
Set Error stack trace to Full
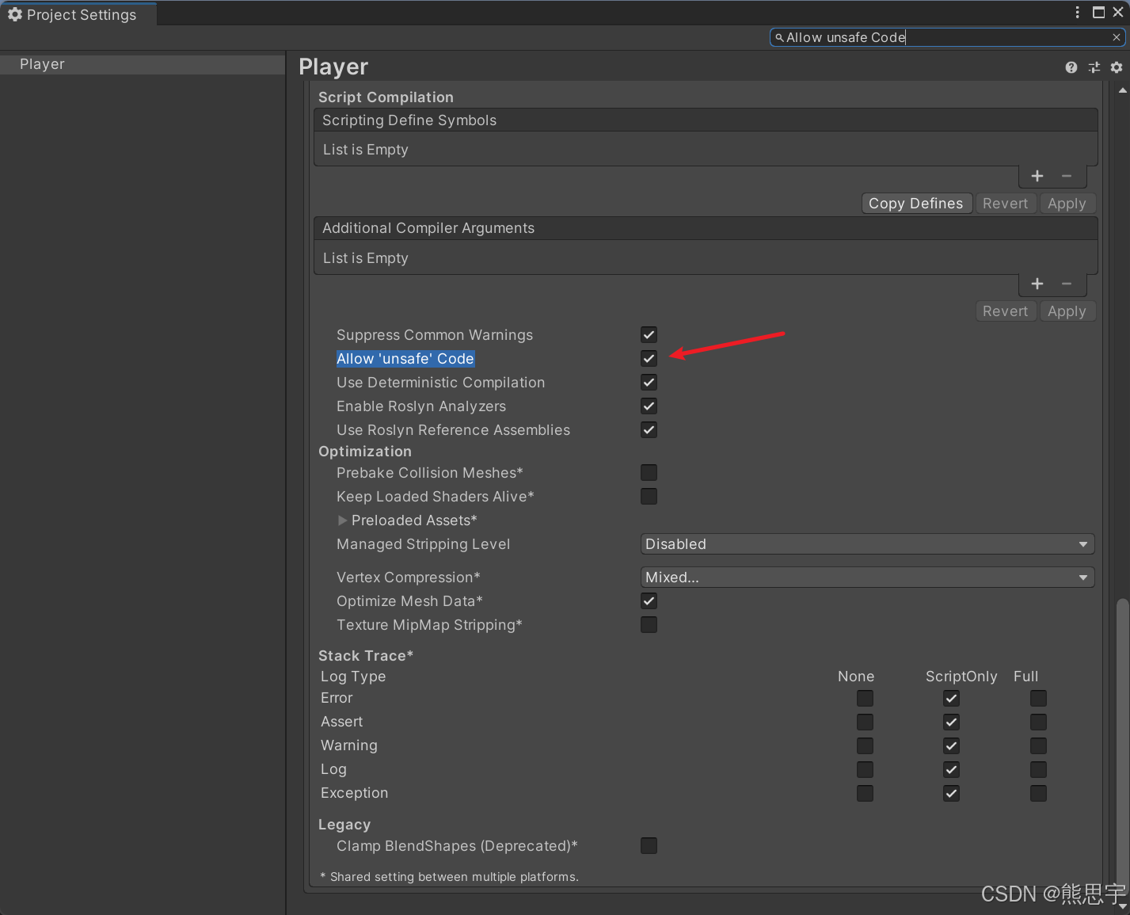point(1038,698)
